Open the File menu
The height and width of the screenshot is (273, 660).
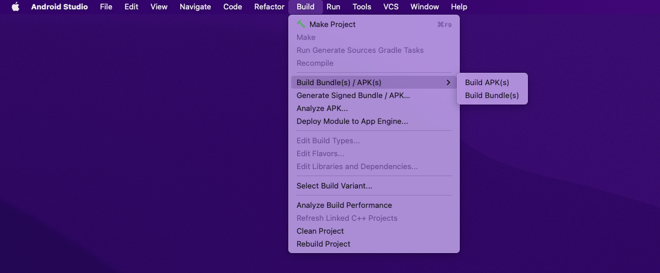pyautogui.click(x=106, y=6)
